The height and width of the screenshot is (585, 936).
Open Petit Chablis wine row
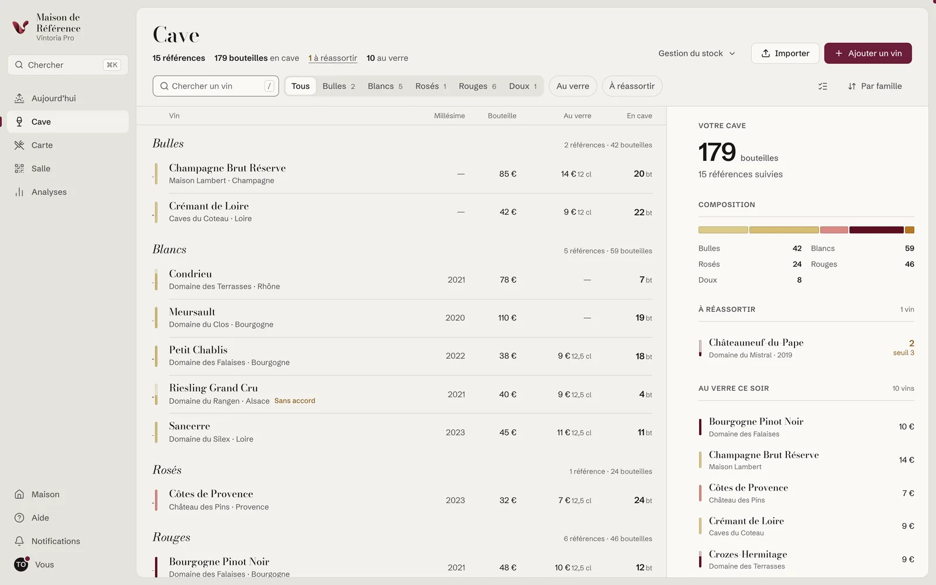point(402,356)
